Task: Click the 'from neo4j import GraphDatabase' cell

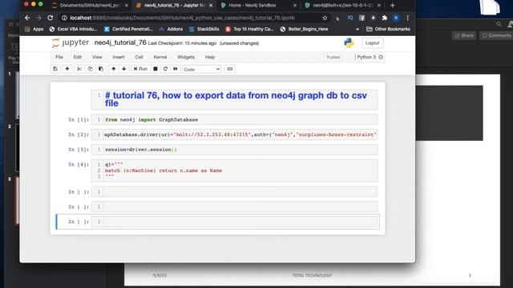Action: [x=234, y=119]
